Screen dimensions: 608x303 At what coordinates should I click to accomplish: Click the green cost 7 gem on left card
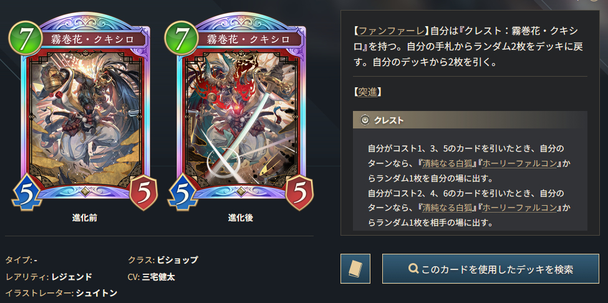[x=25, y=38]
